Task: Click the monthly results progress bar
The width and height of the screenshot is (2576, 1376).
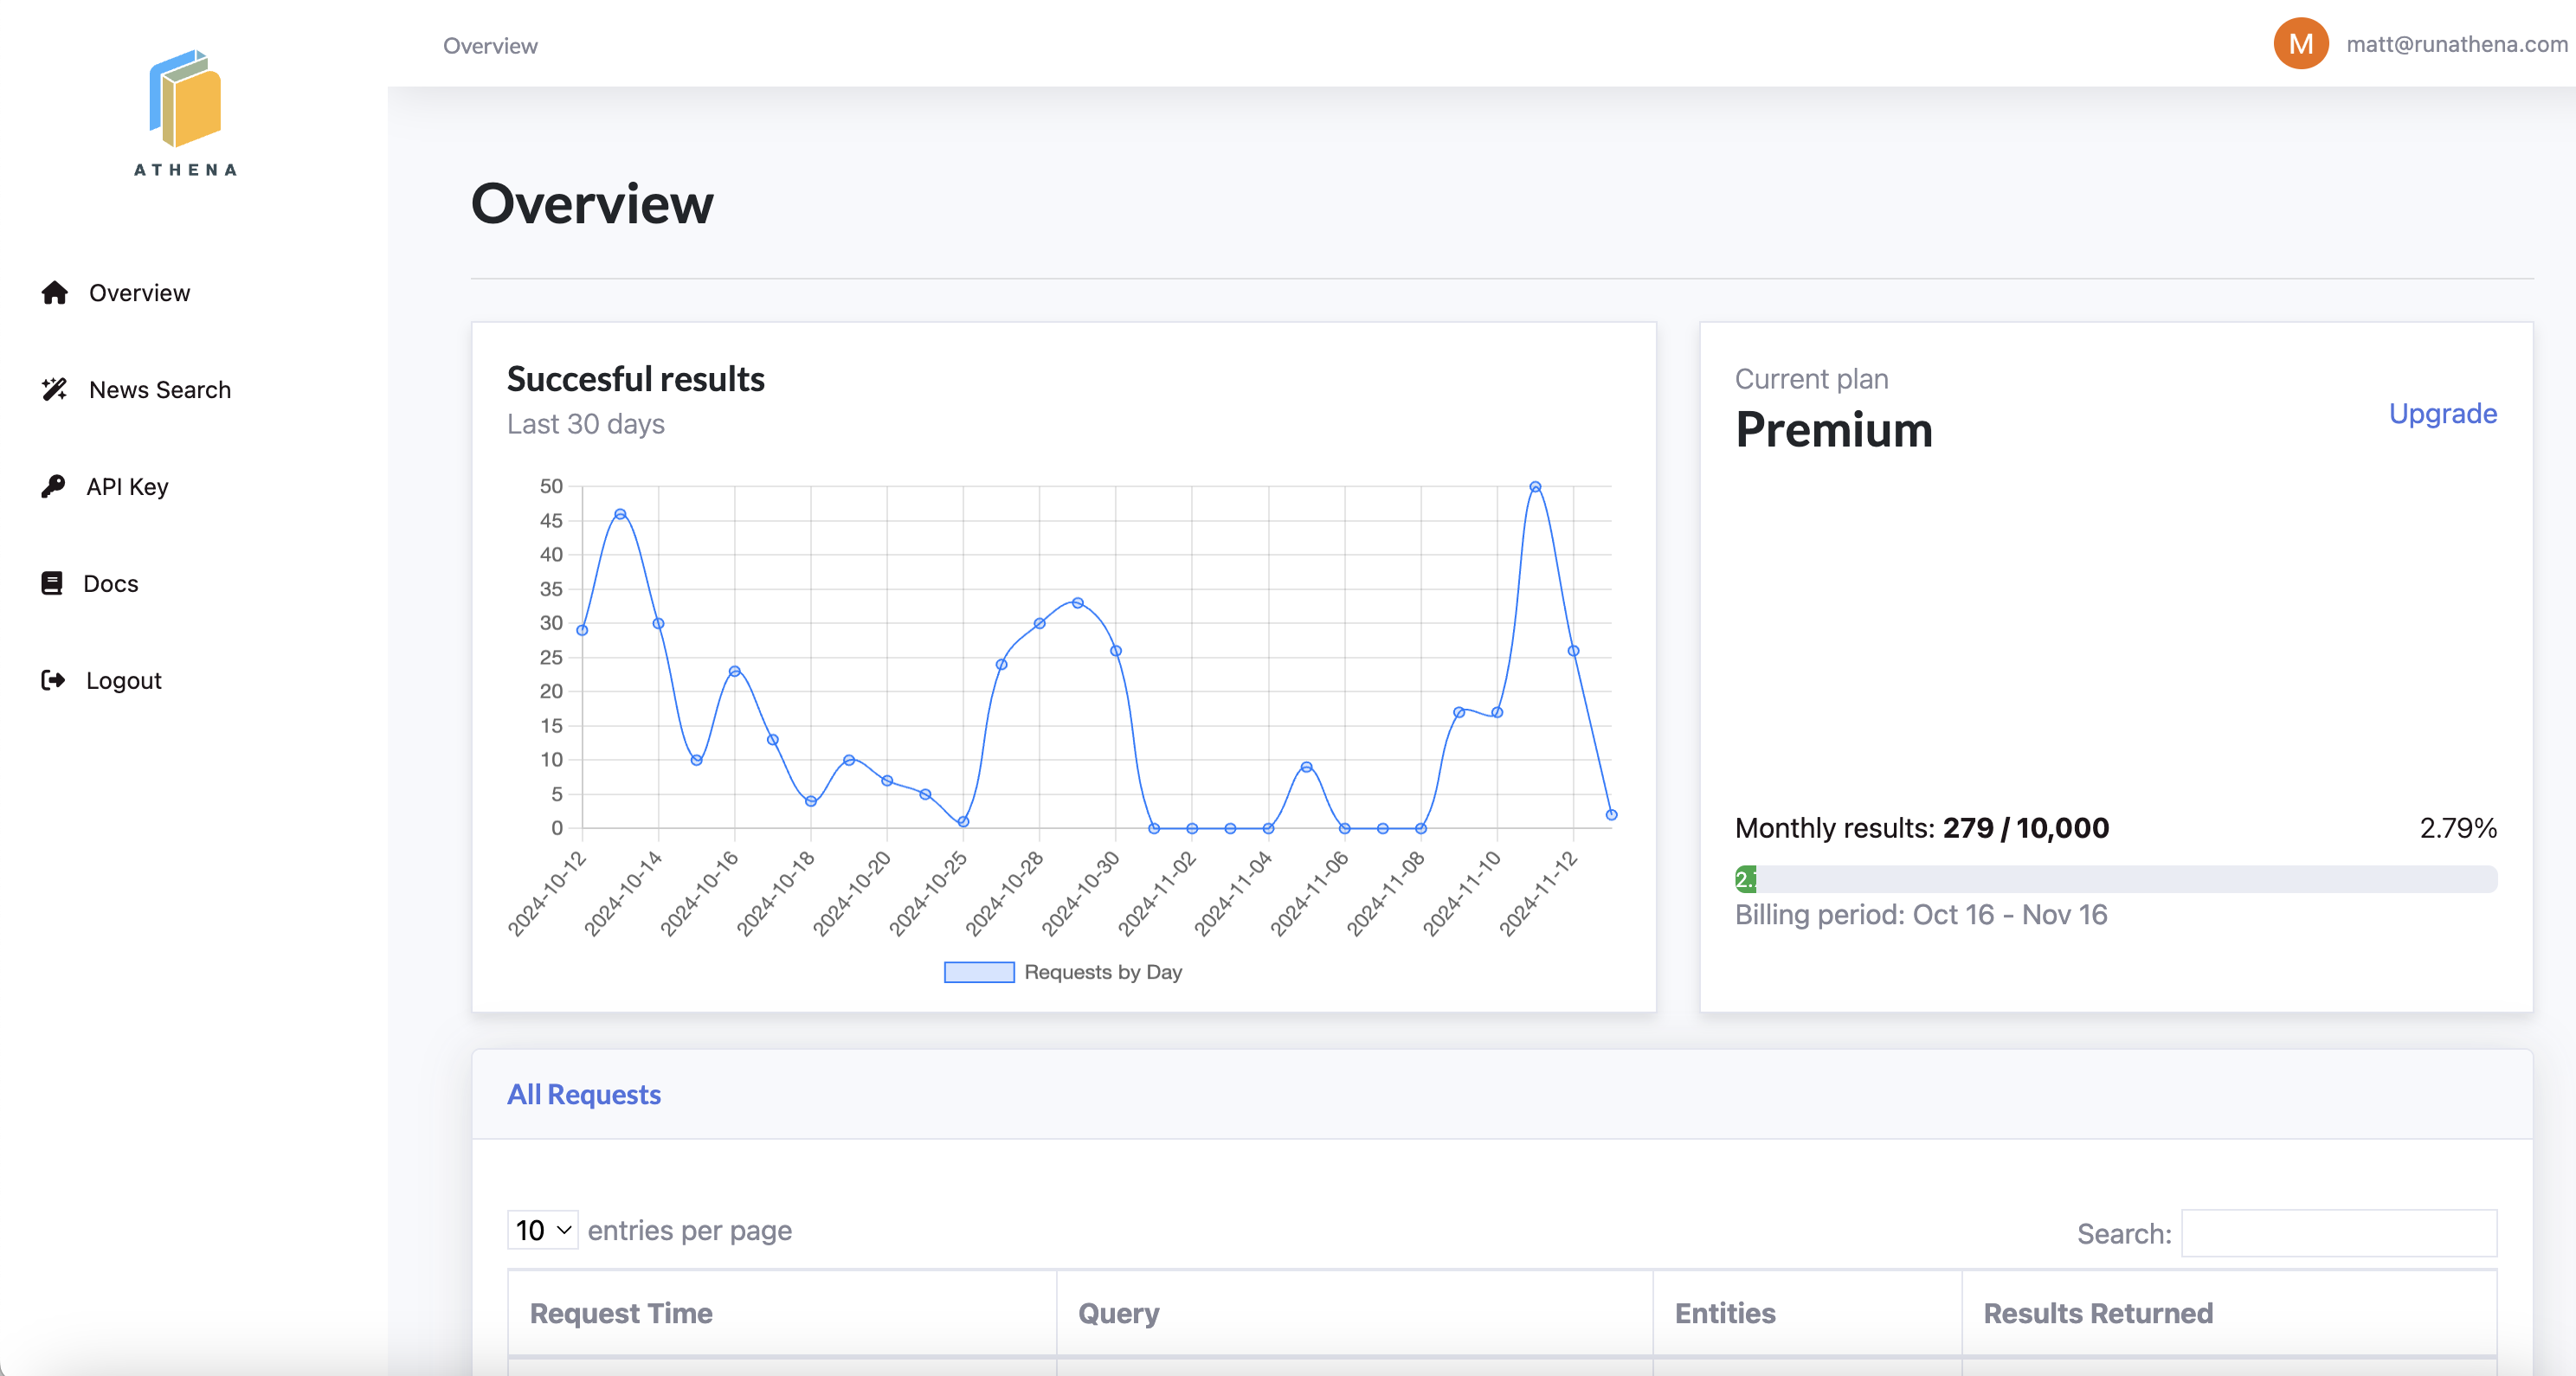Action: point(2115,879)
